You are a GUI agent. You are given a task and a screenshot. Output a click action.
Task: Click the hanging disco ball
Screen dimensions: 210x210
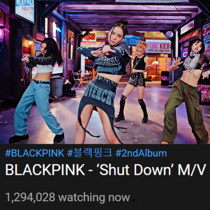tap(169, 34)
